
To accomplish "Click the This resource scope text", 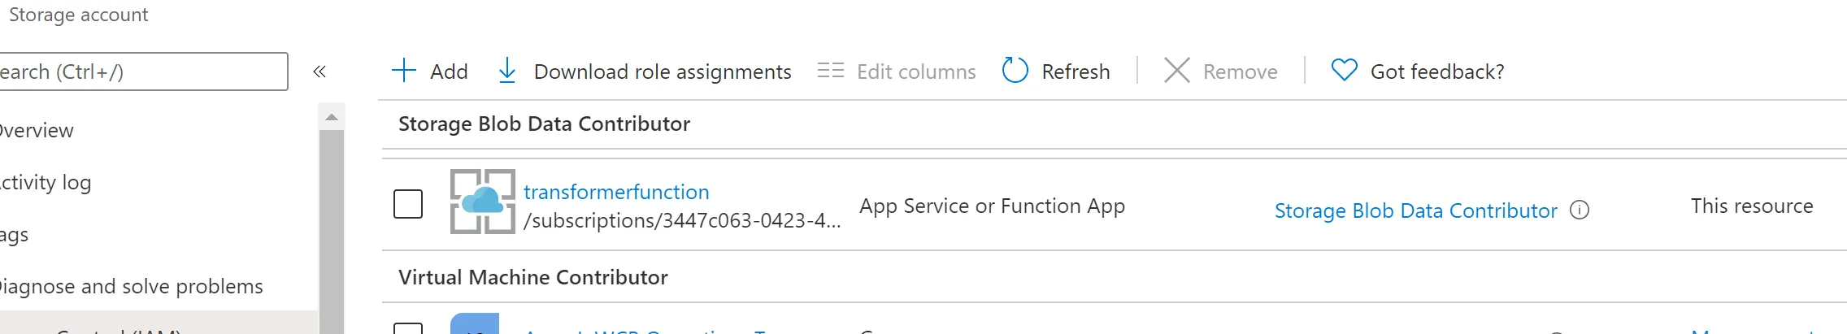I will pos(1752,206).
